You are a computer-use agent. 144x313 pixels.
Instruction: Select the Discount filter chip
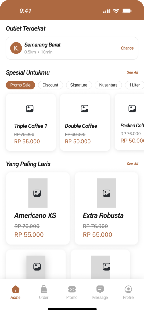point(50,85)
